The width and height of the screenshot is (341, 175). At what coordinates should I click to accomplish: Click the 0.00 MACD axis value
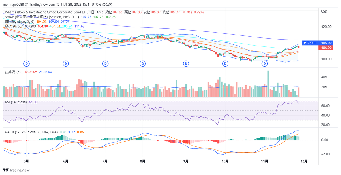coord(325,140)
